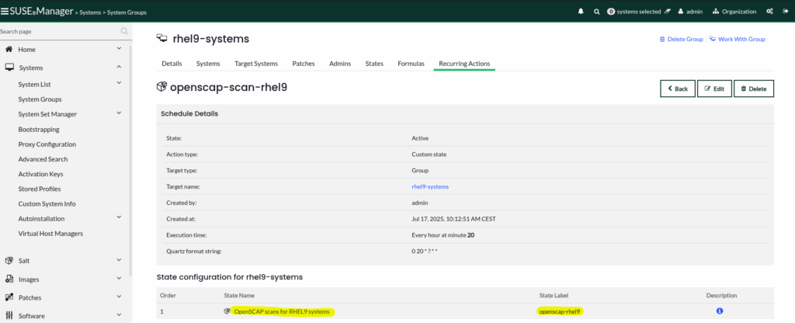
Task: Click the Software icon in the sidebar
Action: [9, 315]
